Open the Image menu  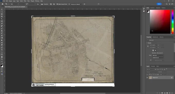(10, 1)
